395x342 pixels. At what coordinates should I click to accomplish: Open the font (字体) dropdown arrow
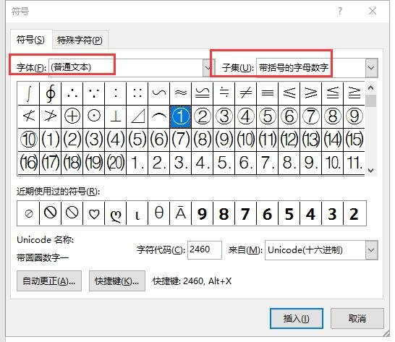(x=208, y=67)
